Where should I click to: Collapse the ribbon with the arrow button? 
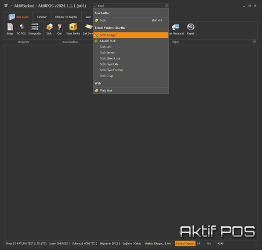coord(254,41)
